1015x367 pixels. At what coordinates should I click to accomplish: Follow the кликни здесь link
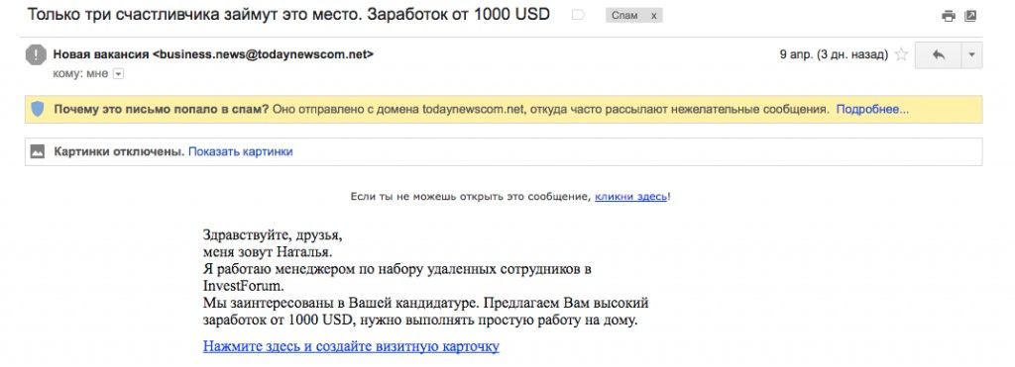click(x=630, y=196)
